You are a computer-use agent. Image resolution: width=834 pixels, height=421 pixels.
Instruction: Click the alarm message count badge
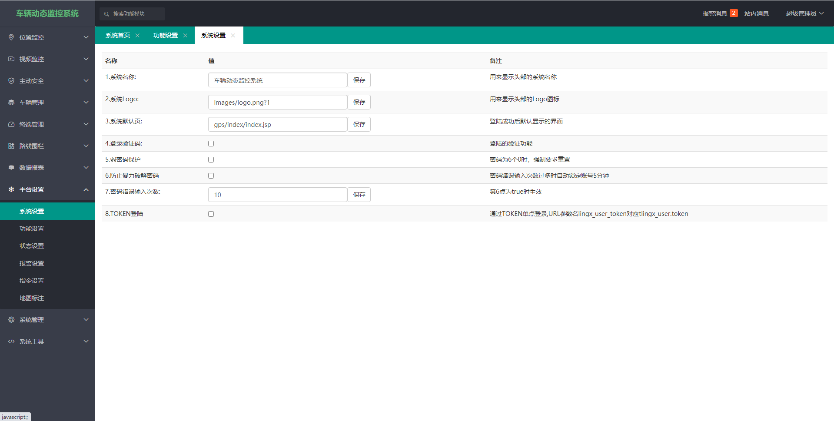click(x=734, y=13)
